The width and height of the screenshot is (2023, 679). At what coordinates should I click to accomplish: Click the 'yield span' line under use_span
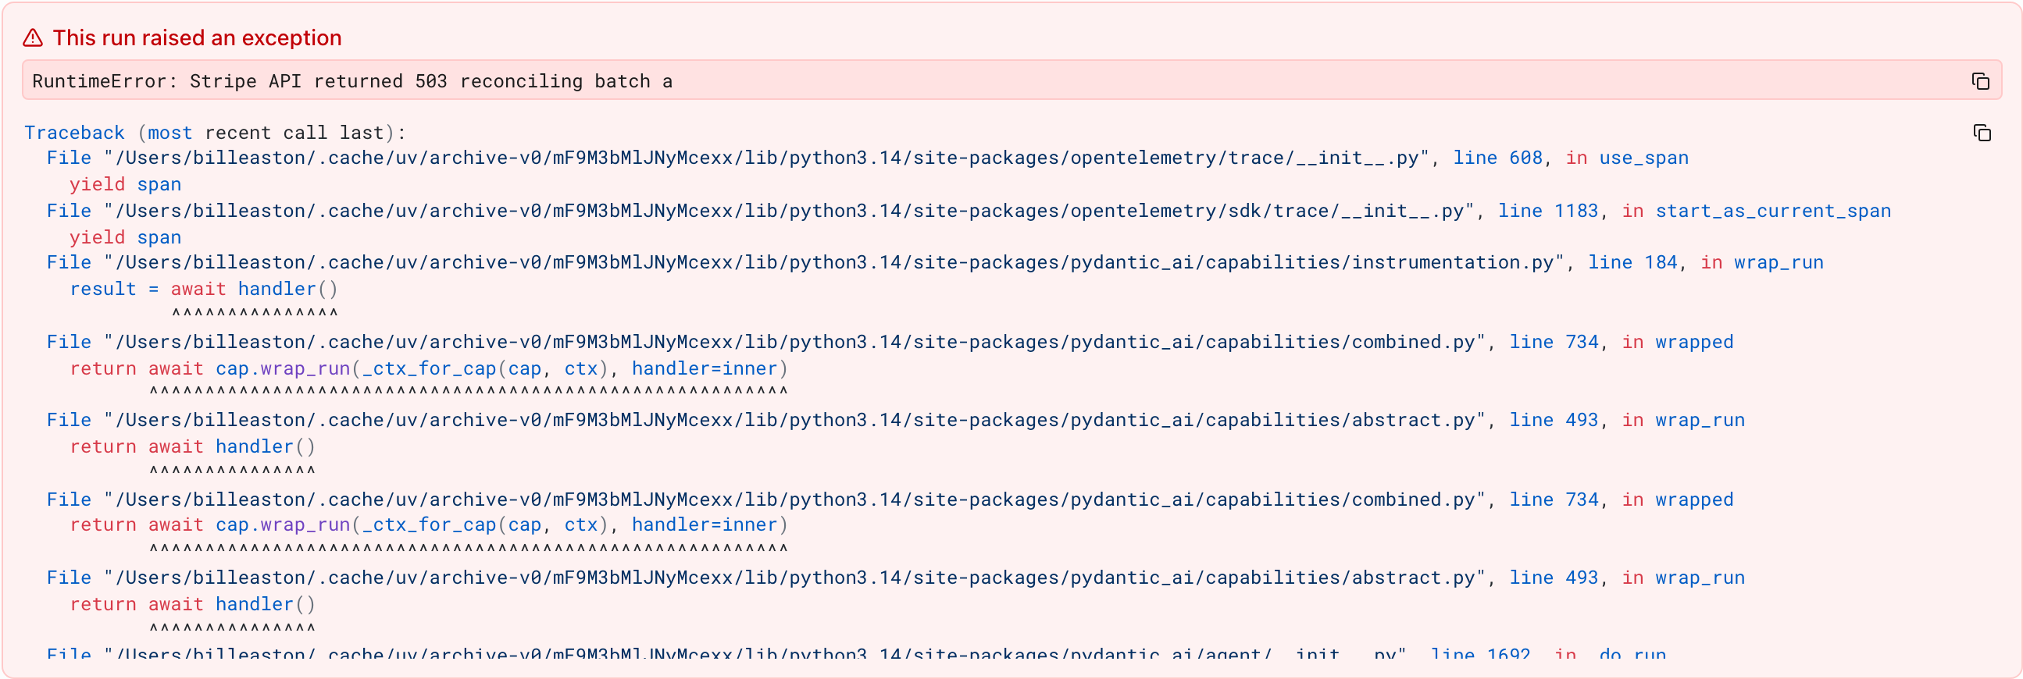click(126, 184)
